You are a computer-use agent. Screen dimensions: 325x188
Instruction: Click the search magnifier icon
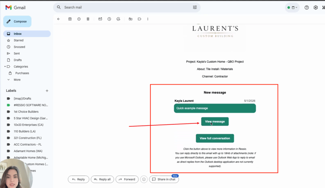(x=59, y=7)
